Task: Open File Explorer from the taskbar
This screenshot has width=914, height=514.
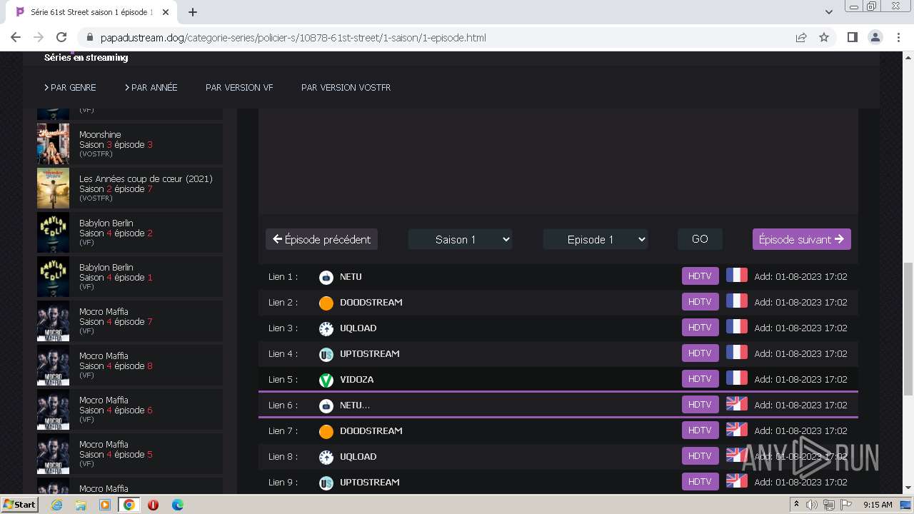Action: tap(81, 505)
